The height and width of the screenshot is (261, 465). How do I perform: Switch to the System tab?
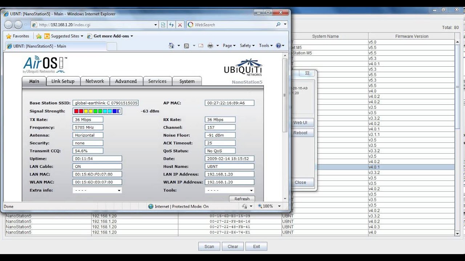[187, 81]
